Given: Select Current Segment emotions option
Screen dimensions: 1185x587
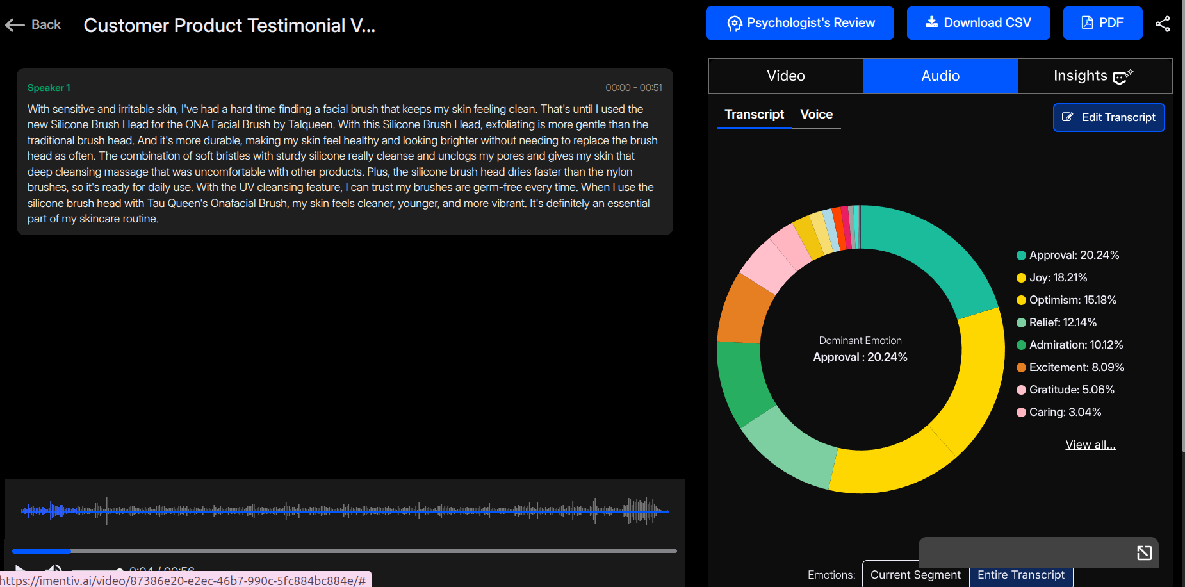Looking at the screenshot, I should click(915, 575).
